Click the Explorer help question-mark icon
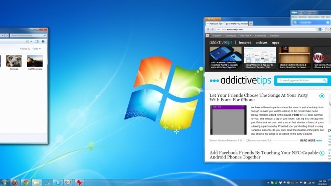The height and width of the screenshot is (186, 331). point(43,42)
